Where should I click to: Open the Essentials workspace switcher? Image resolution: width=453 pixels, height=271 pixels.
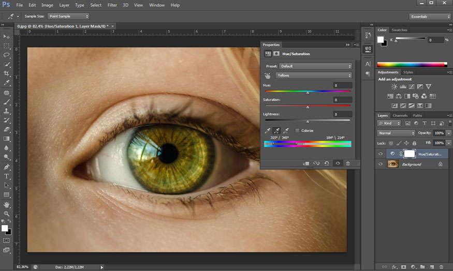click(x=430, y=17)
